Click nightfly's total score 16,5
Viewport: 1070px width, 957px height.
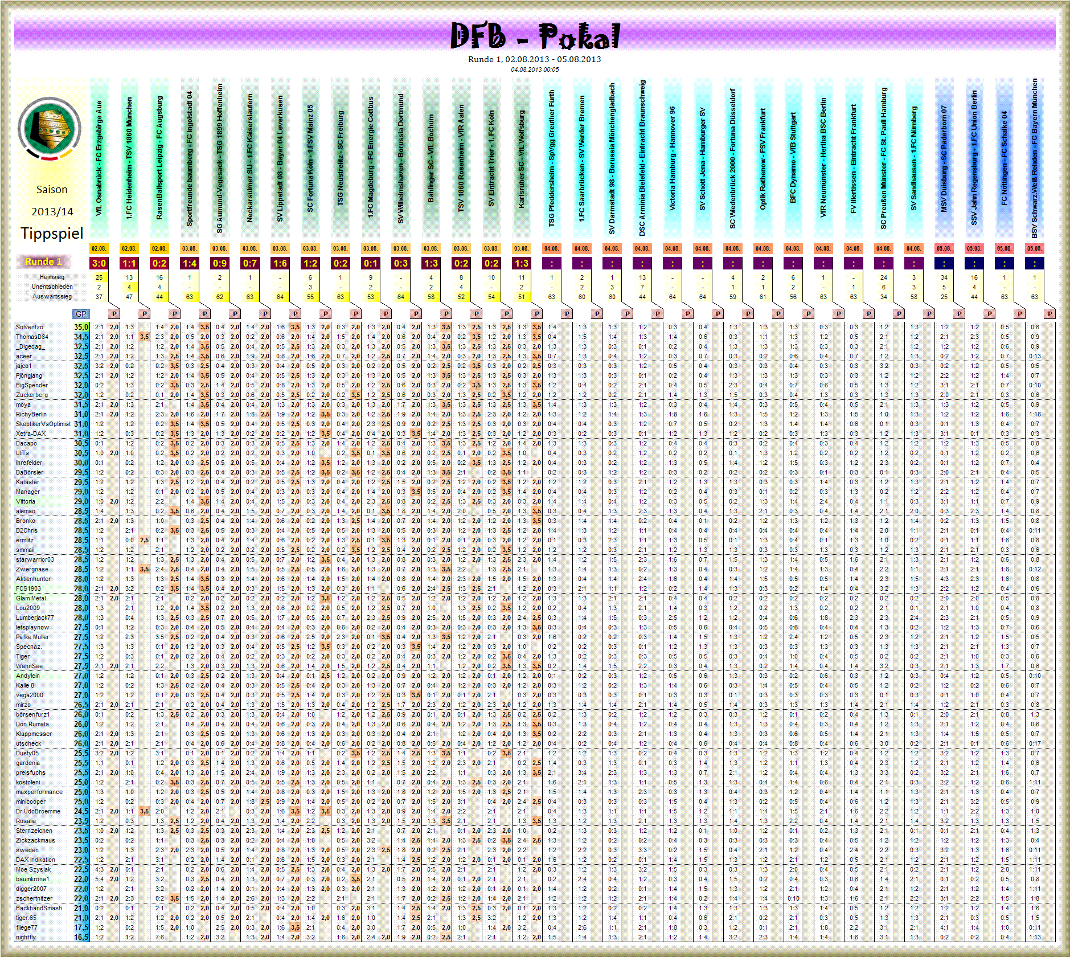point(81,938)
